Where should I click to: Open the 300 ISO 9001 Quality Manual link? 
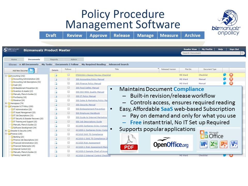coord(90,92)
